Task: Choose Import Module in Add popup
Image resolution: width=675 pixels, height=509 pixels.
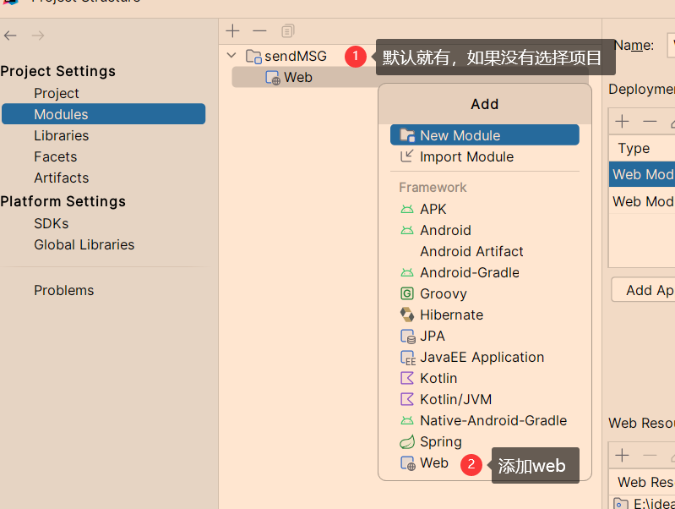Action: click(466, 156)
